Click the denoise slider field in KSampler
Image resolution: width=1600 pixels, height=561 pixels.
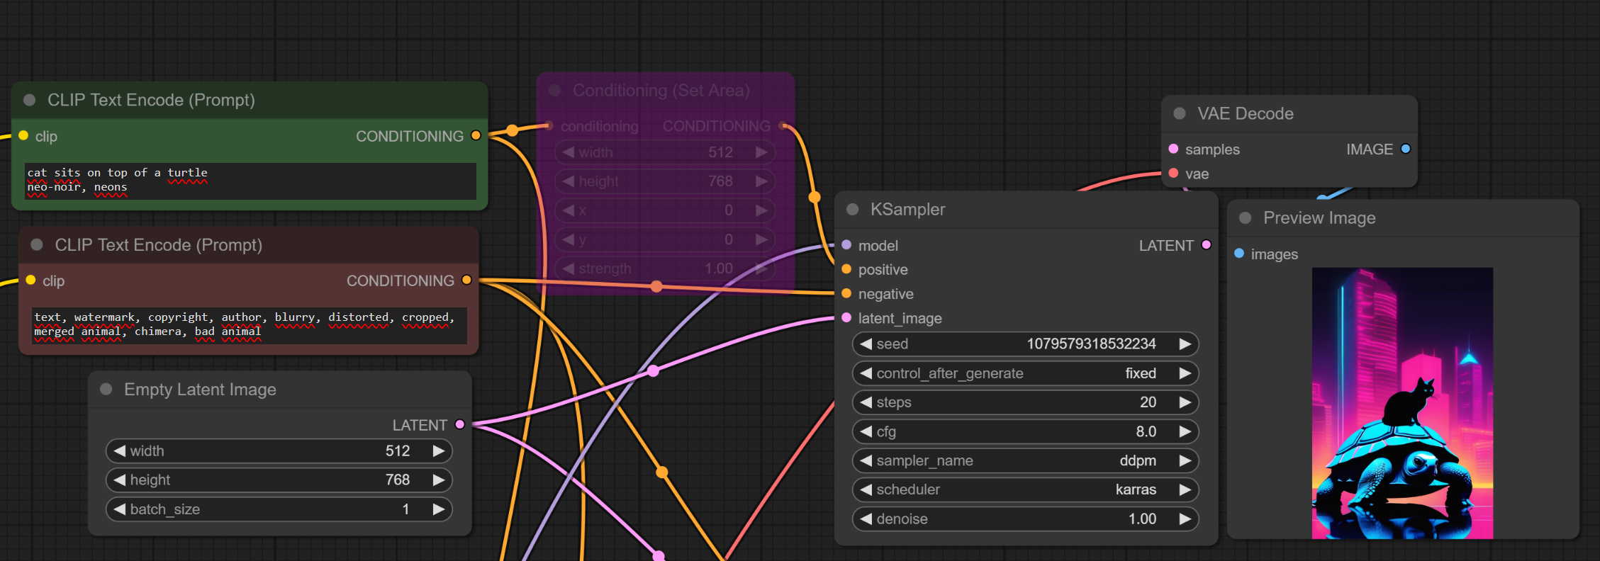1024,518
